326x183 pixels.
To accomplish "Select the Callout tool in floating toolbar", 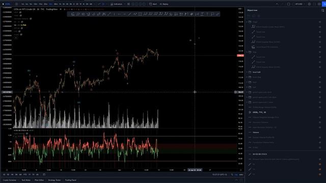I will [212, 14].
